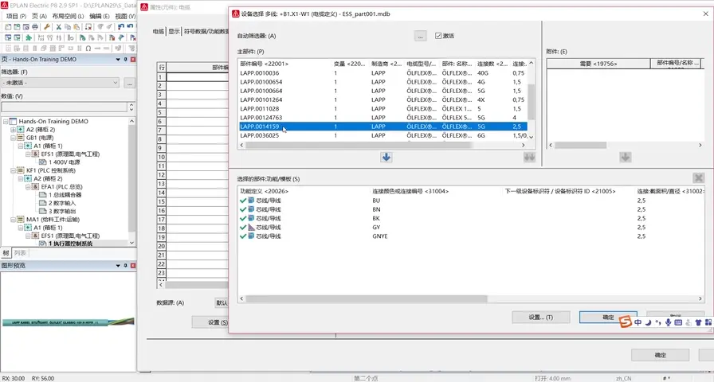Click the grey X delete icon above selected parts

coord(699,177)
